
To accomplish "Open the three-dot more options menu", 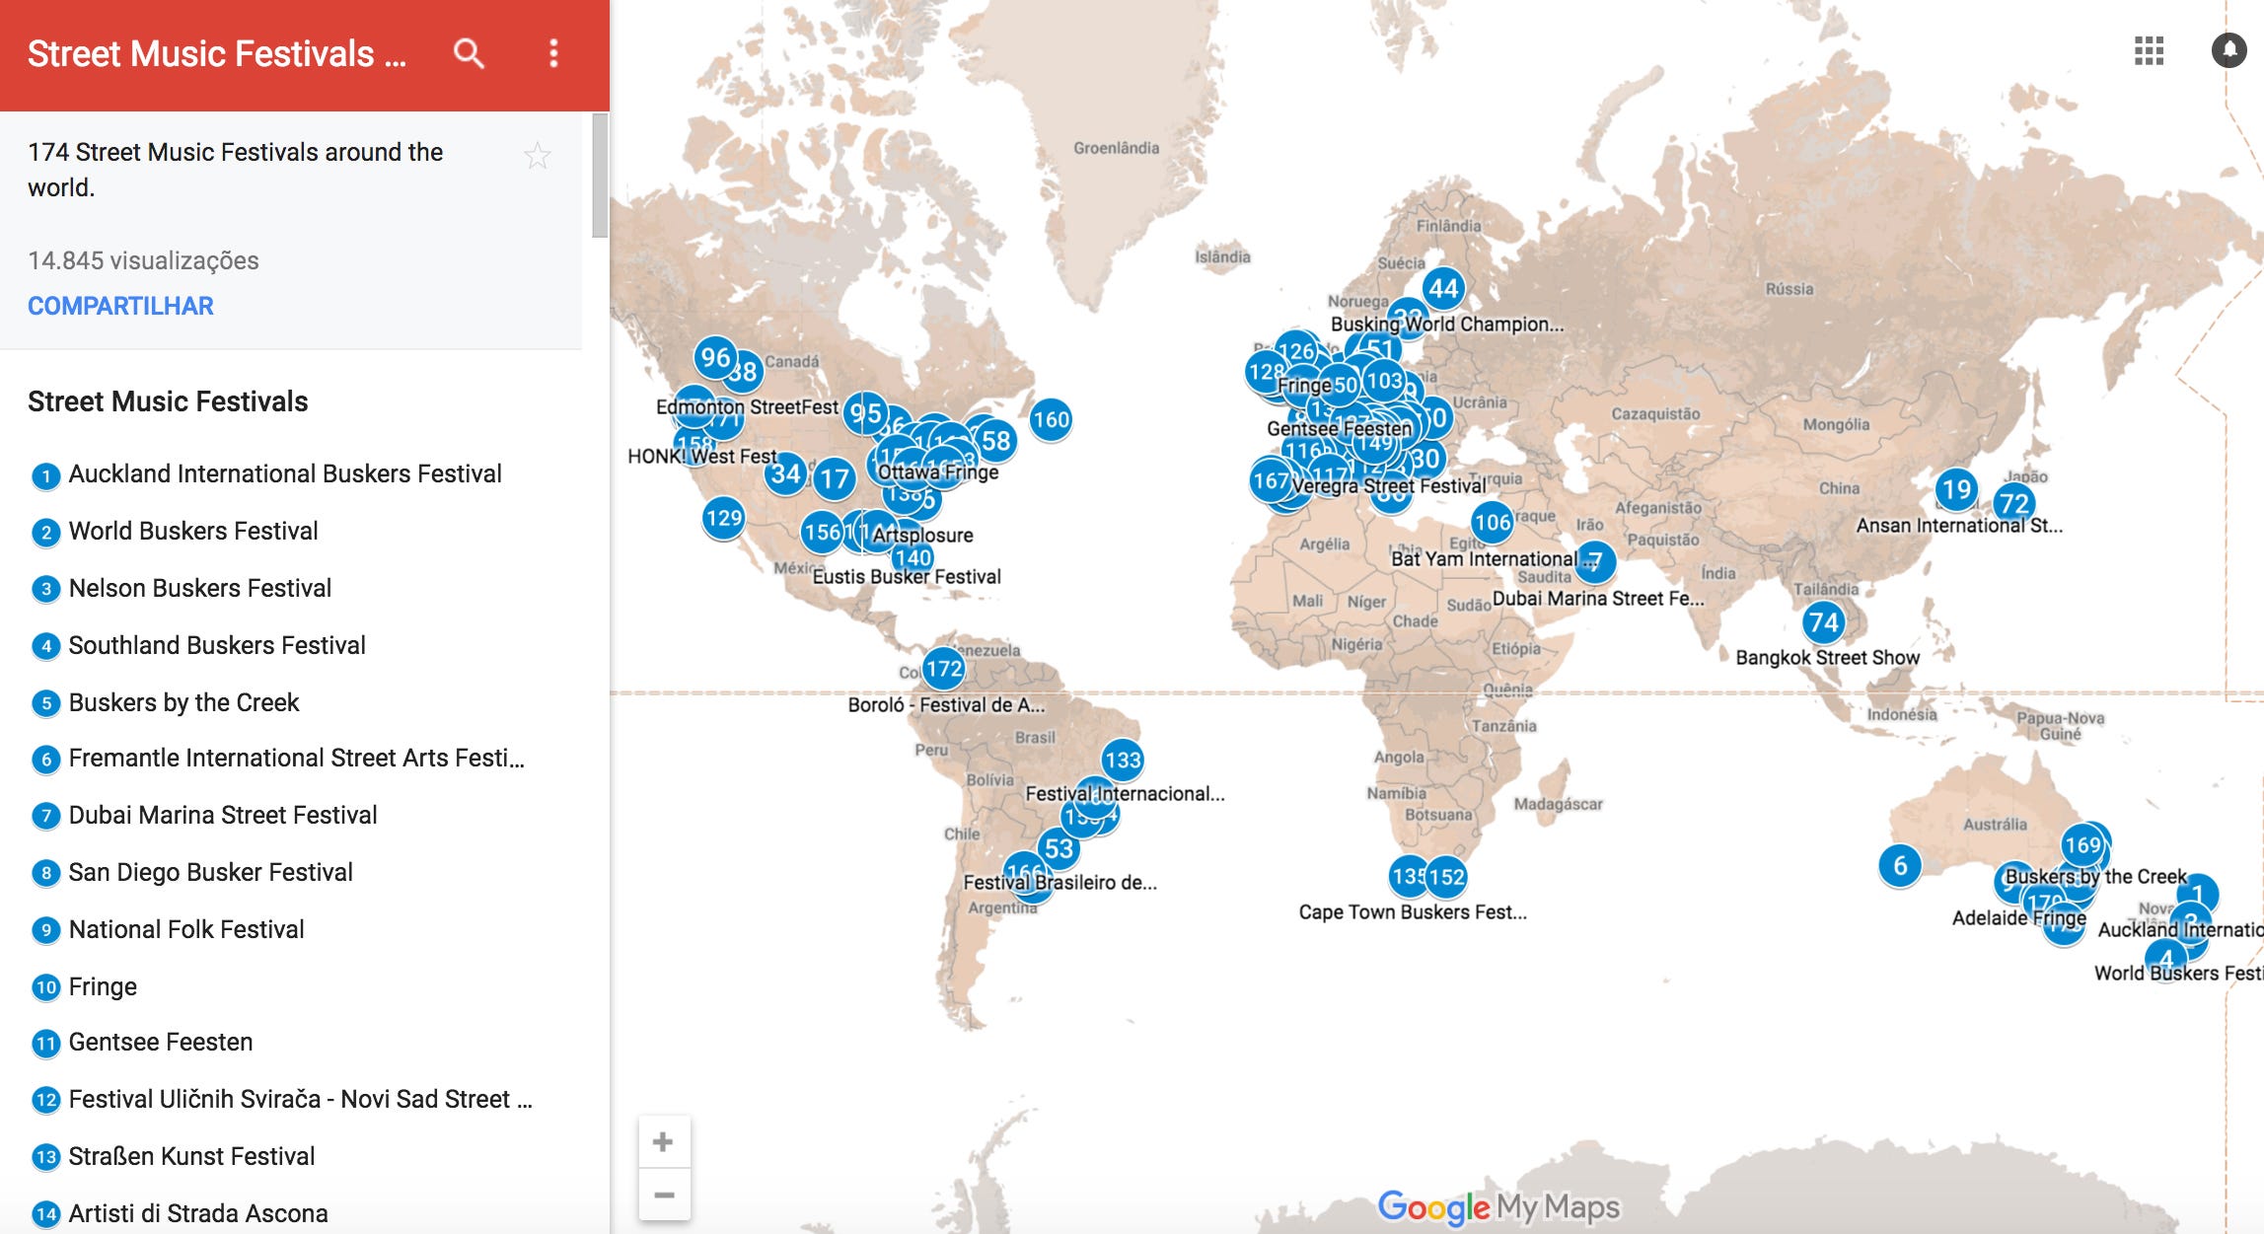I will tap(553, 53).
